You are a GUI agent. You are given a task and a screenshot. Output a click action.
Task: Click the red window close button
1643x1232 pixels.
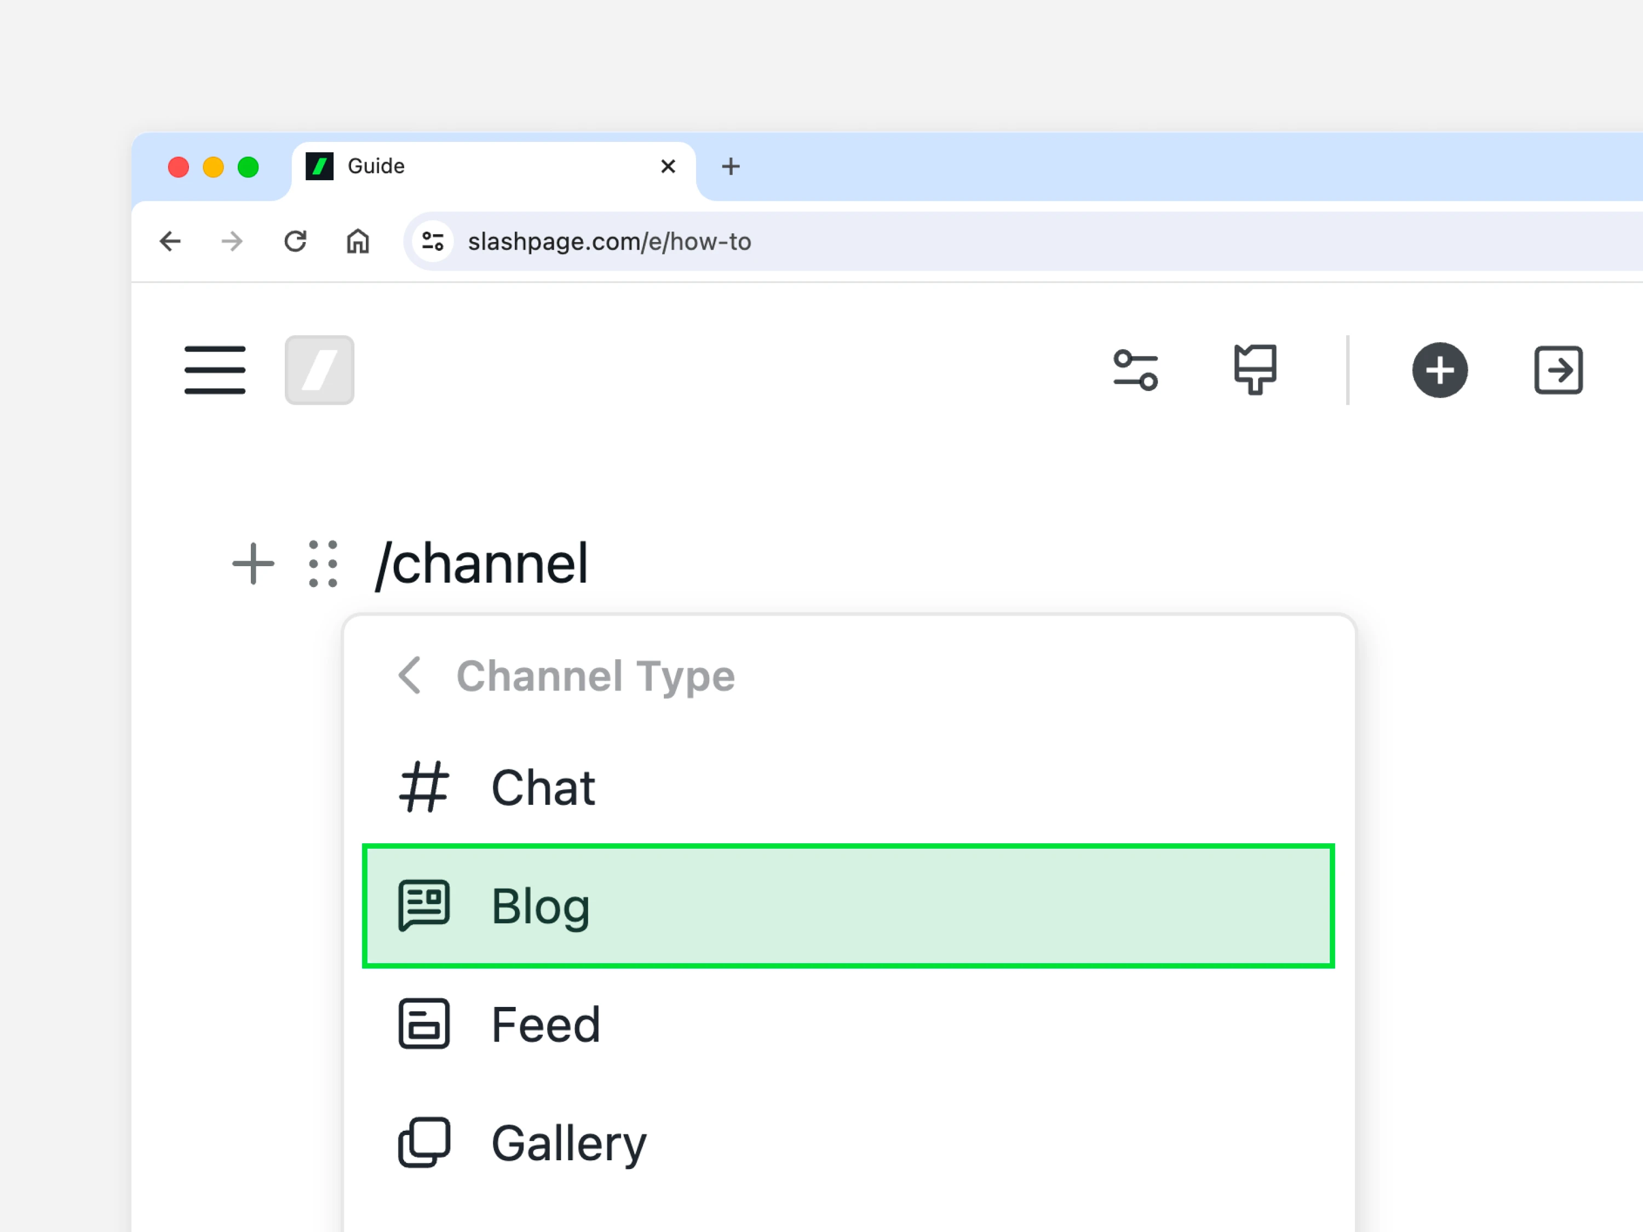(x=178, y=167)
